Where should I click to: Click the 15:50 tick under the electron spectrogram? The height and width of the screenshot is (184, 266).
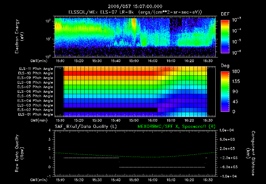point(134,61)
